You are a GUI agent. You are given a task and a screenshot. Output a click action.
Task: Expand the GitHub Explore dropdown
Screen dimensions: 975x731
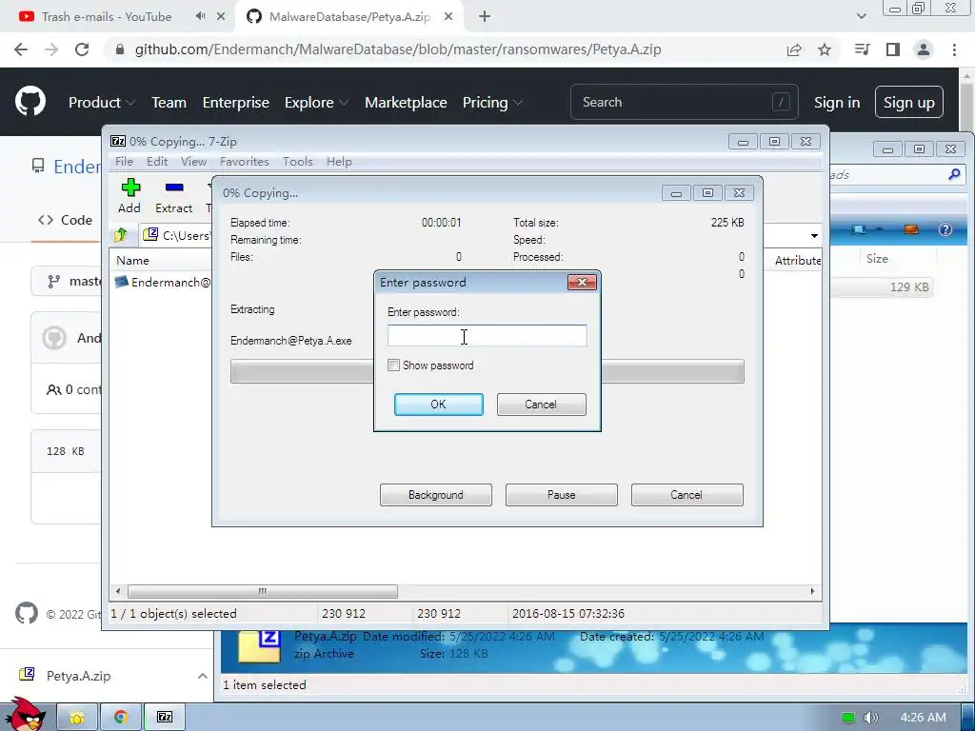316,103
